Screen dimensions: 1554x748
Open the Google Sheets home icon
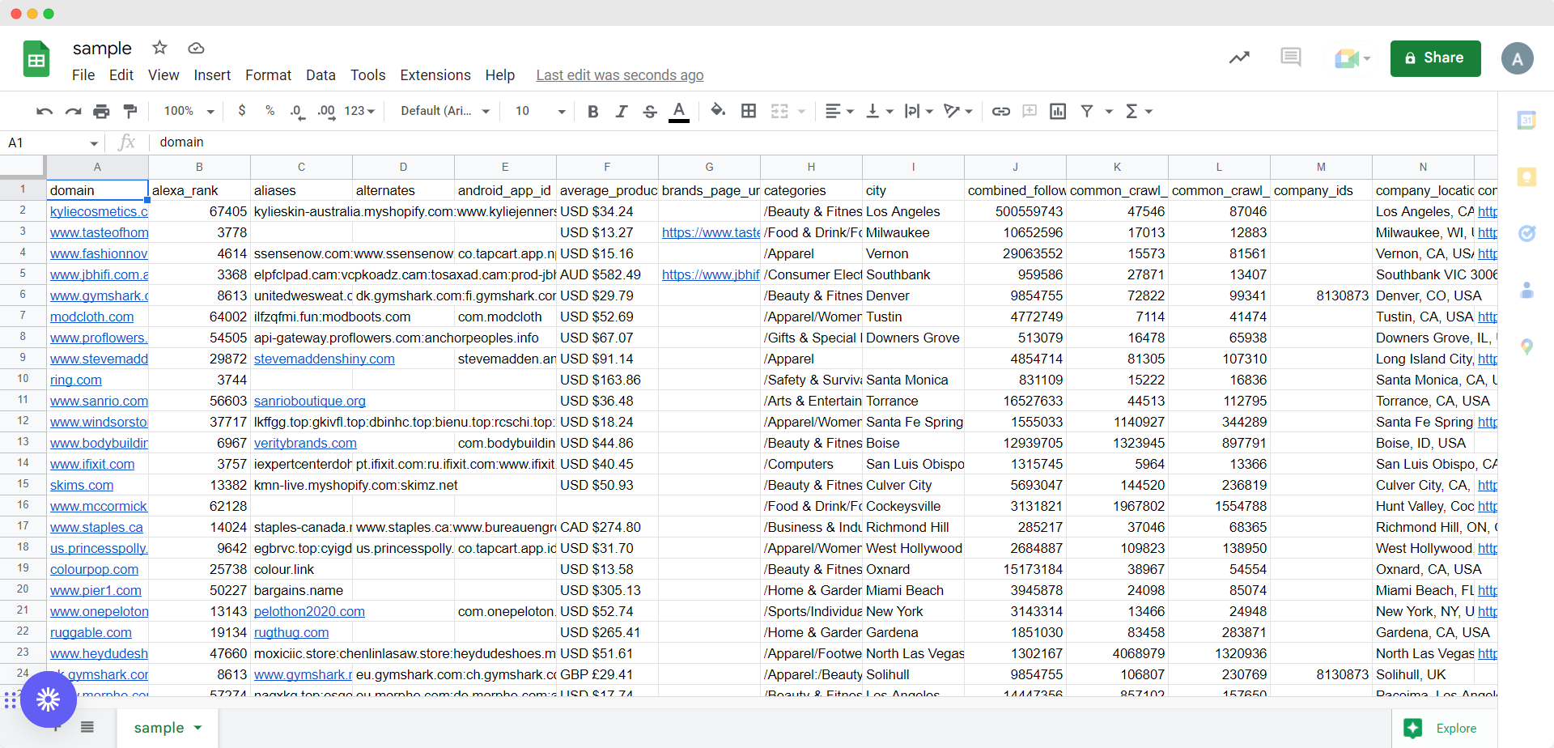click(36, 58)
